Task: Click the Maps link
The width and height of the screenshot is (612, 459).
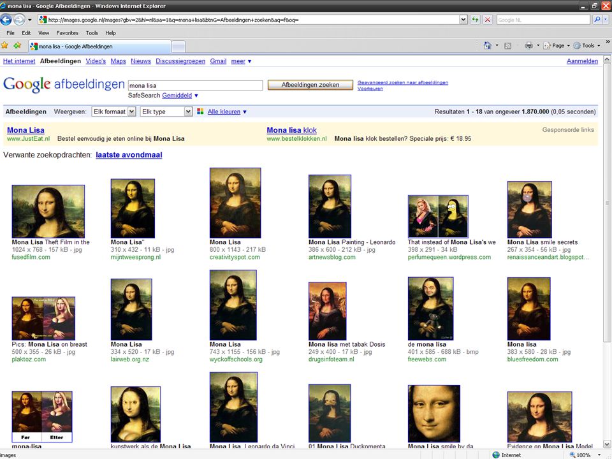Action: [119, 61]
